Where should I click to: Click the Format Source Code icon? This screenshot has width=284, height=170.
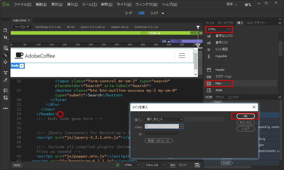[5, 80]
